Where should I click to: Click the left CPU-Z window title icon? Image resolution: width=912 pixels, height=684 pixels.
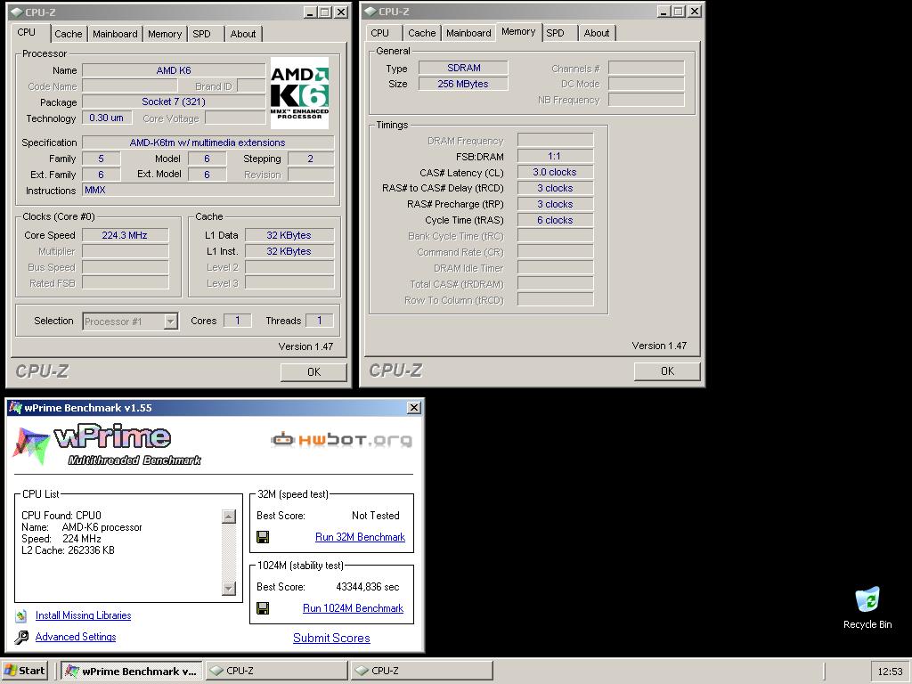17,12
